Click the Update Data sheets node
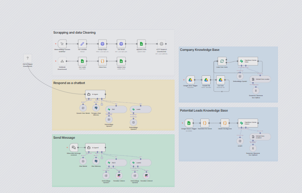Screen dimensions: 302x193 point(121,62)
